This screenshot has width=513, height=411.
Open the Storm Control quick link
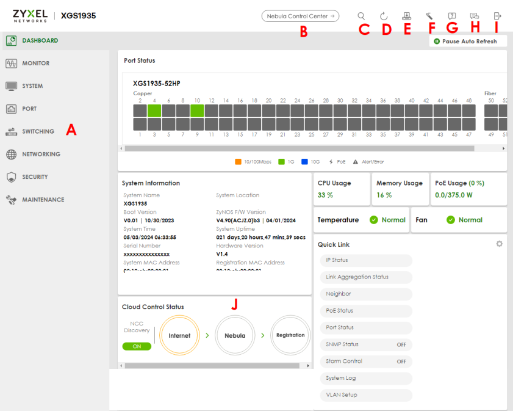[366, 361]
